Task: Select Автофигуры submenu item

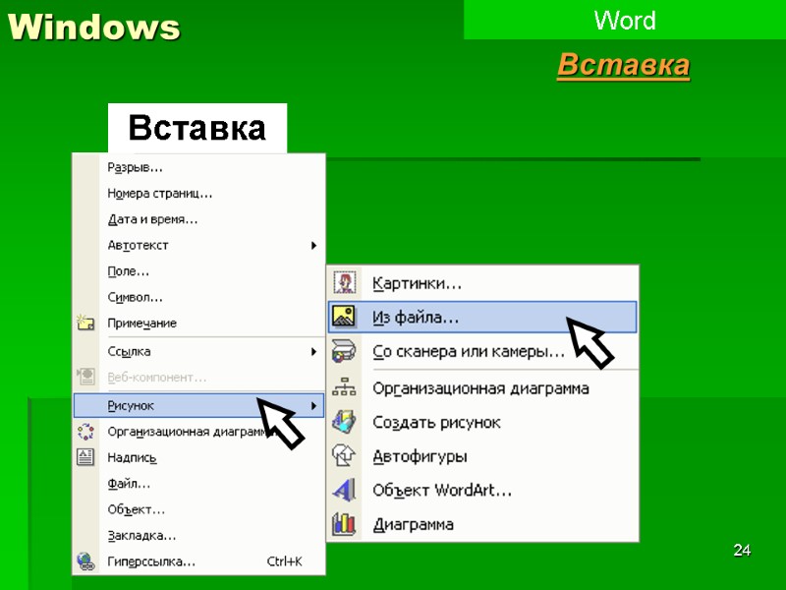Action: click(x=482, y=456)
